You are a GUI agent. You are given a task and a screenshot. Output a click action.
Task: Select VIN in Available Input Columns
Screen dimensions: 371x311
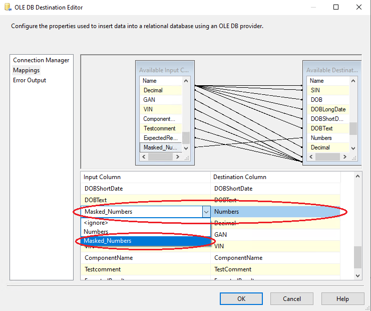[x=149, y=109]
